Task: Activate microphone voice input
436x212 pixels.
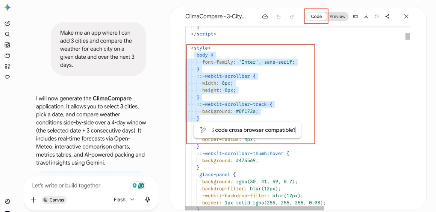Action: coord(148,200)
